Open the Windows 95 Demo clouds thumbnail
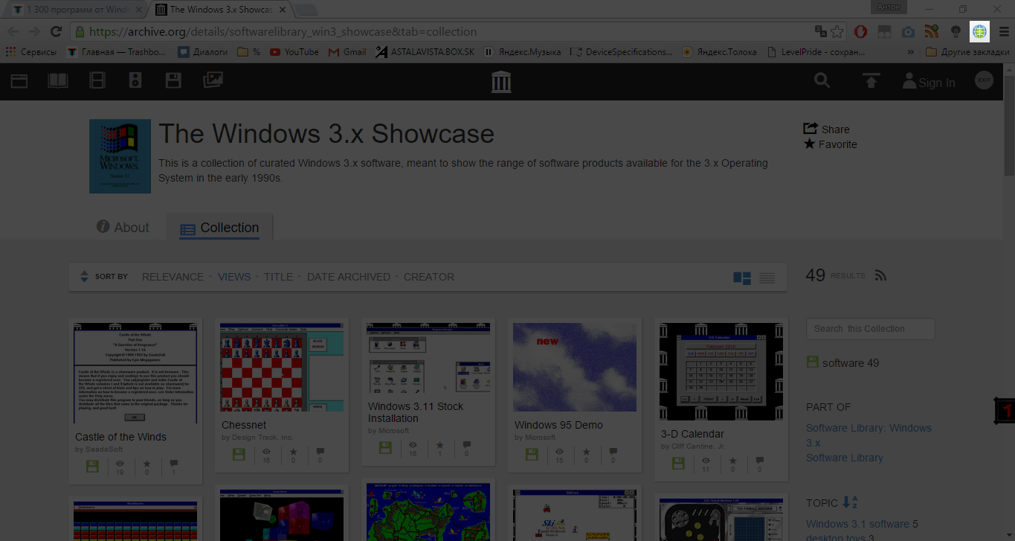The height and width of the screenshot is (541, 1015). click(x=575, y=367)
